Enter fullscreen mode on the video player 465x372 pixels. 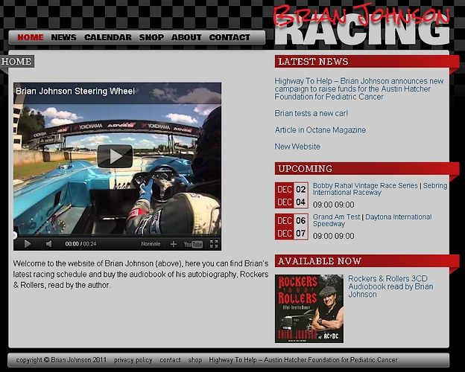point(214,243)
